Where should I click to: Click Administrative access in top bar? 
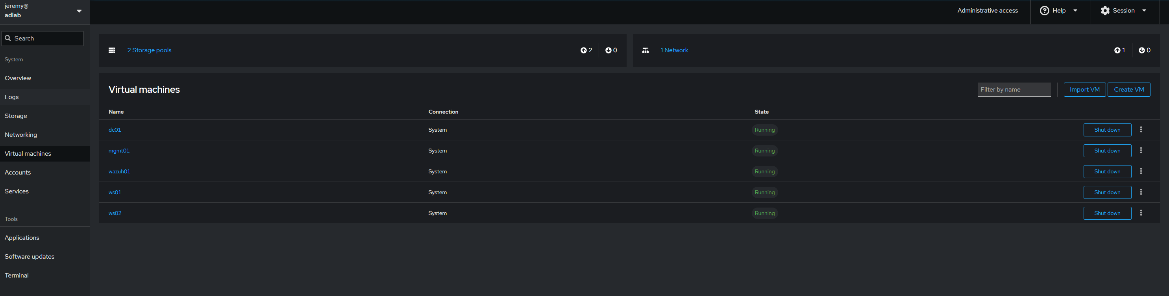[988, 11]
